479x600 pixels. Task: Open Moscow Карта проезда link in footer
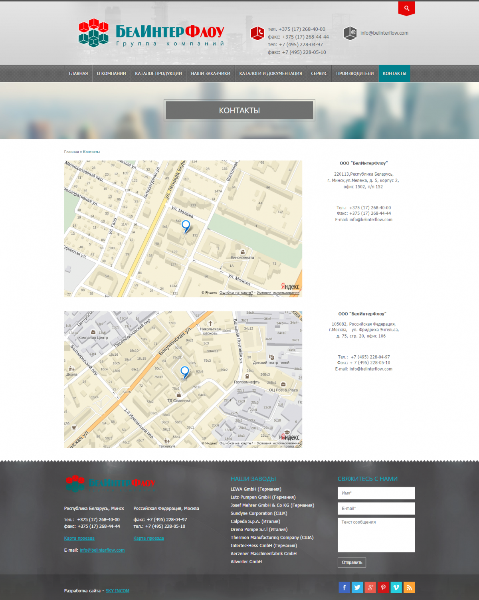pos(148,538)
